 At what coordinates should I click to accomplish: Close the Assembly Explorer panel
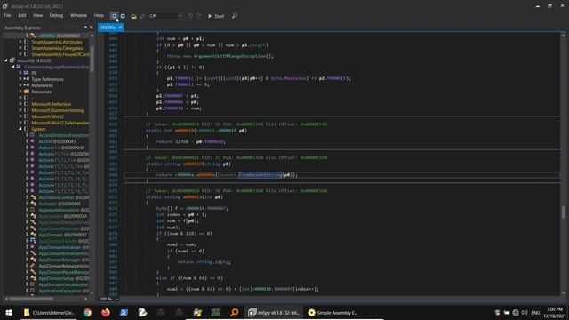click(91, 28)
